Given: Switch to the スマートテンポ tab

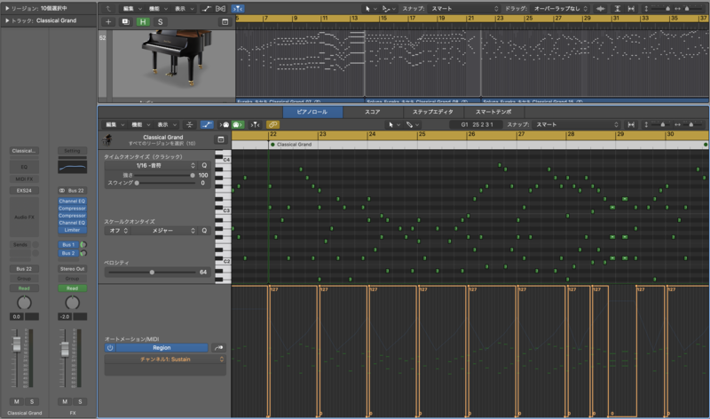Looking at the screenshot, I should [x=493, y=112].
